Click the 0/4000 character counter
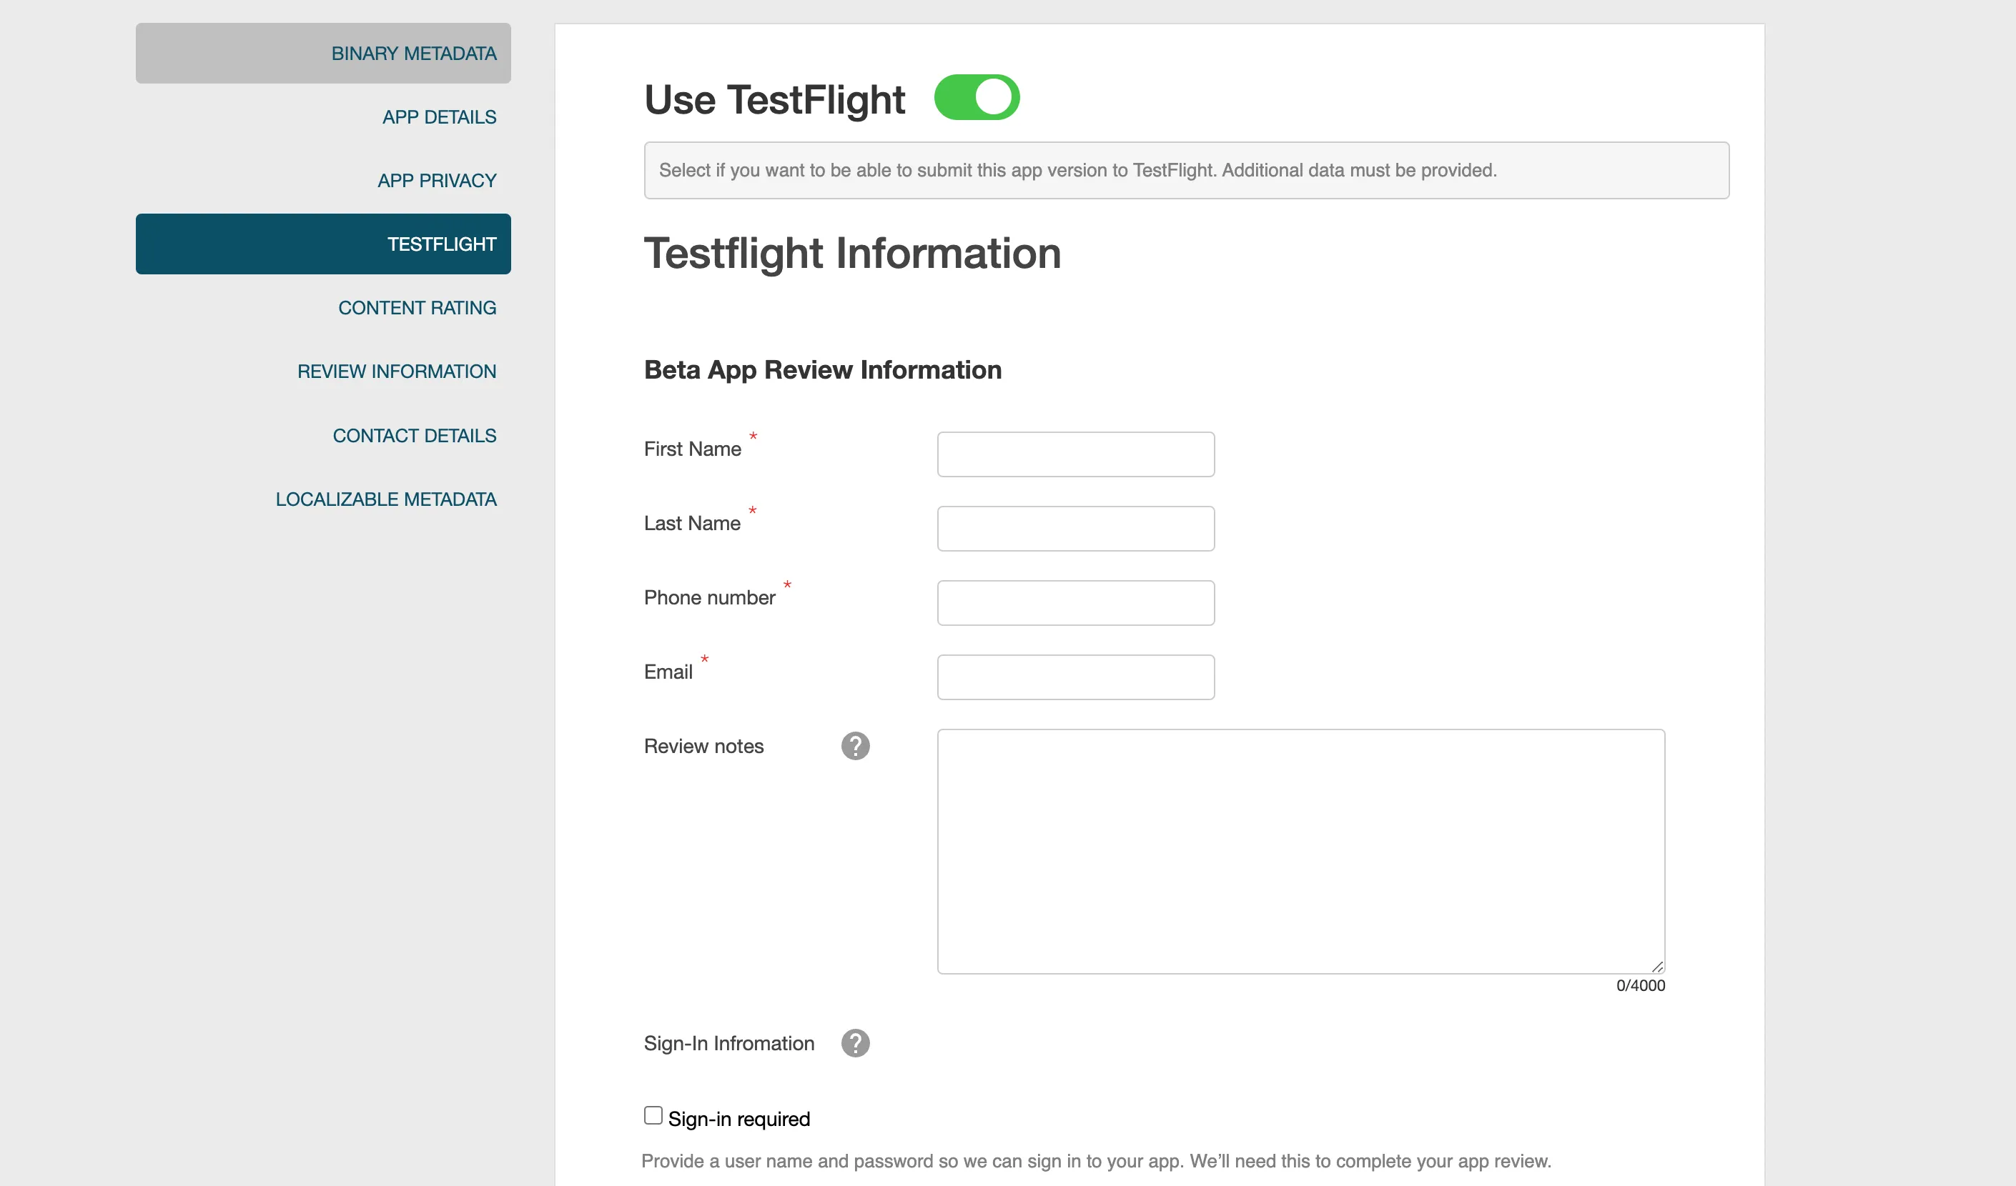This screenshot has height=1186, width=2016. tap(1641, 985)
